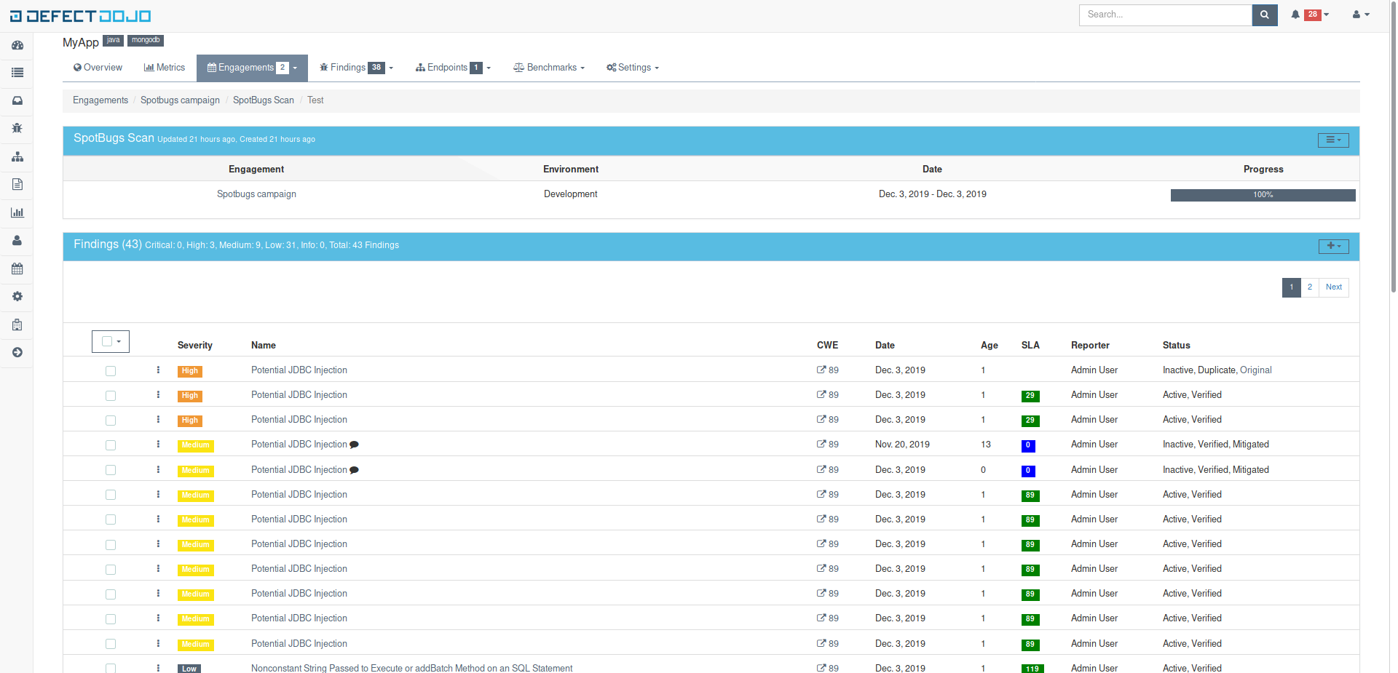
Task: Open row actions for Nov. 20, 2019 finding
Action: (158, 444)
